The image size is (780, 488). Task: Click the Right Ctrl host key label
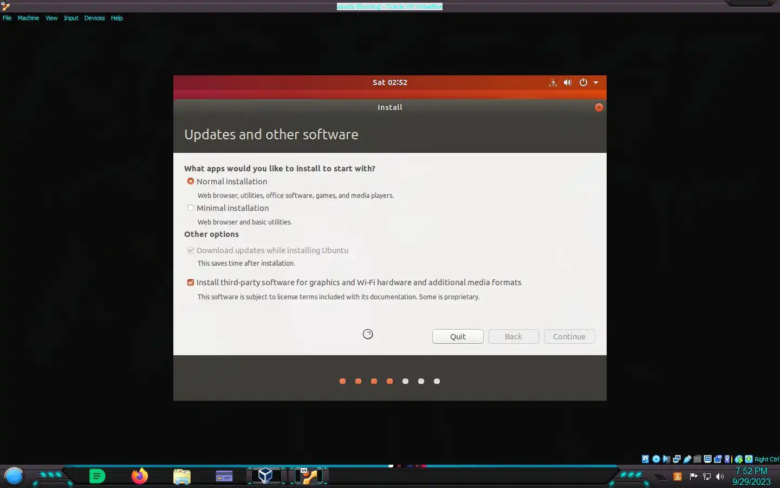tap(766, 459)
